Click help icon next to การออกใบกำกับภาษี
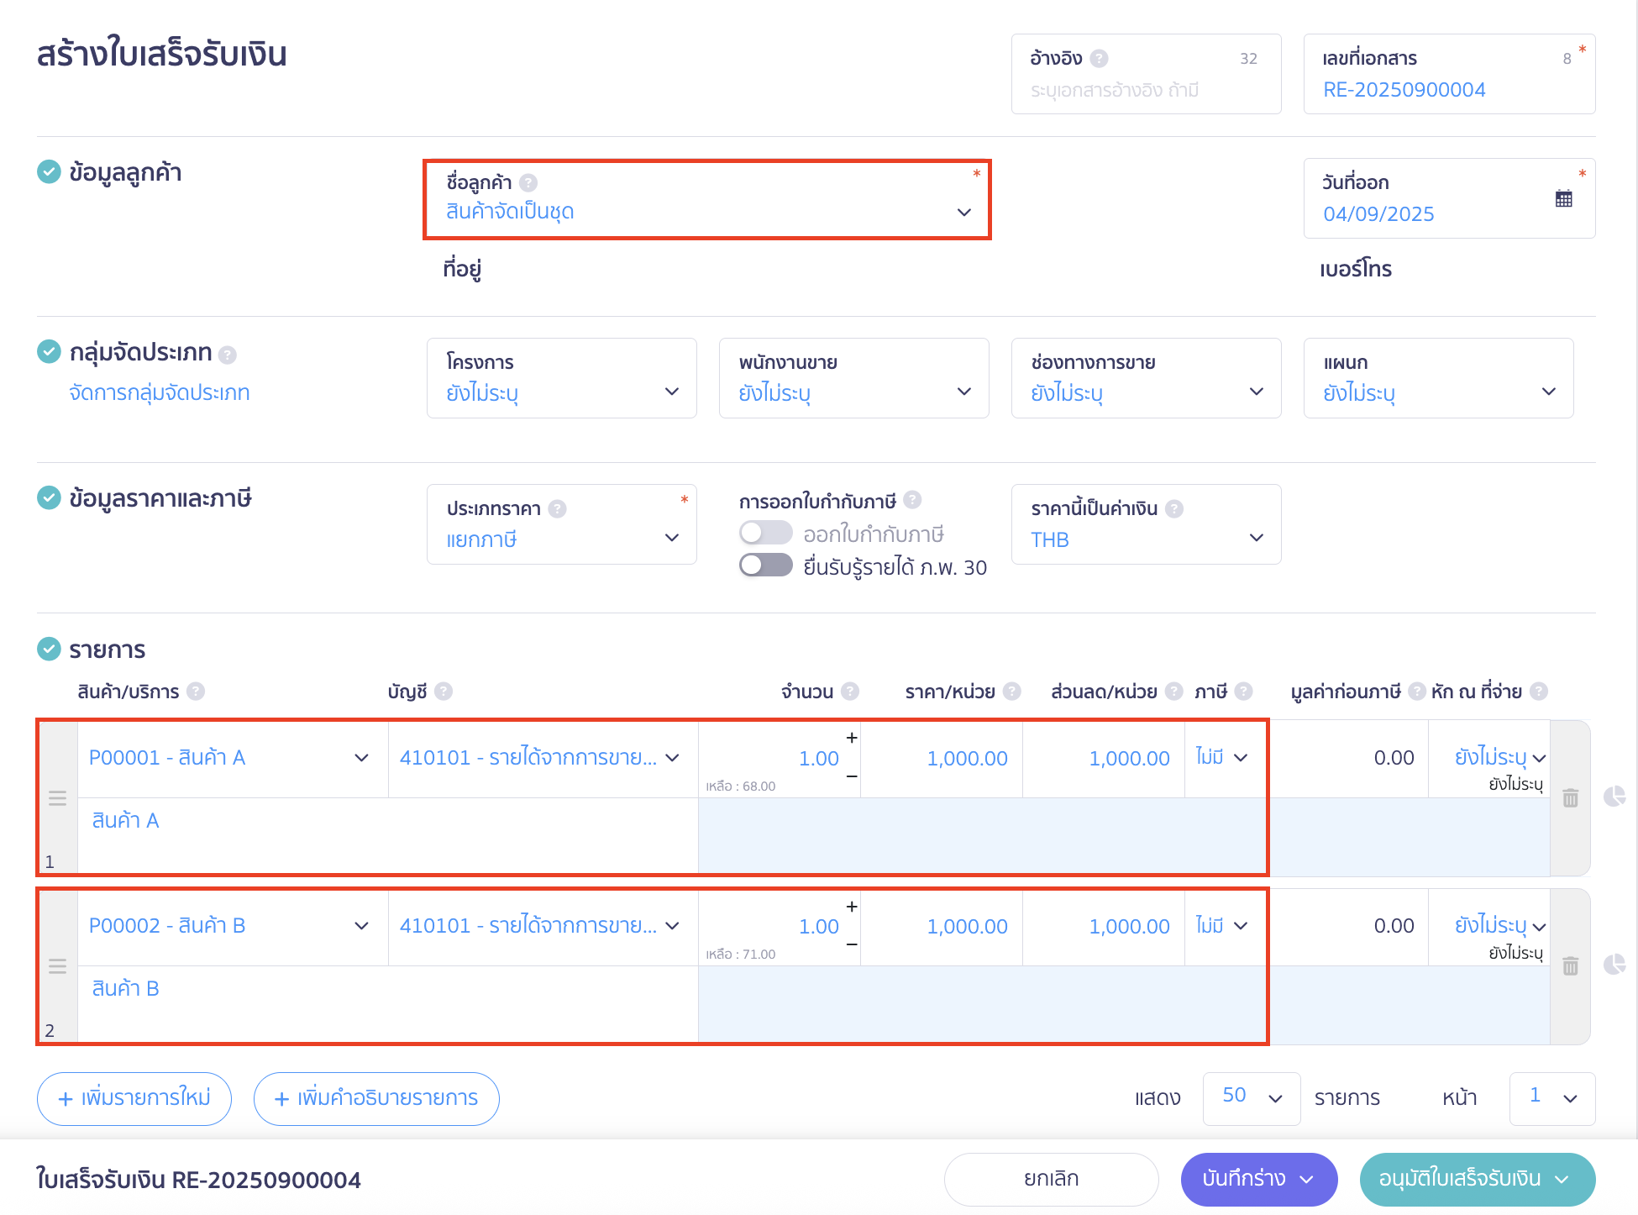The height and width of the screenshot is (1215, 1638). point(913,500)
